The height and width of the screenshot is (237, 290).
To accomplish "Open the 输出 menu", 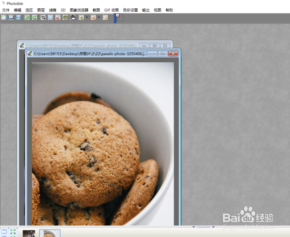I will [x=146, y=10].
